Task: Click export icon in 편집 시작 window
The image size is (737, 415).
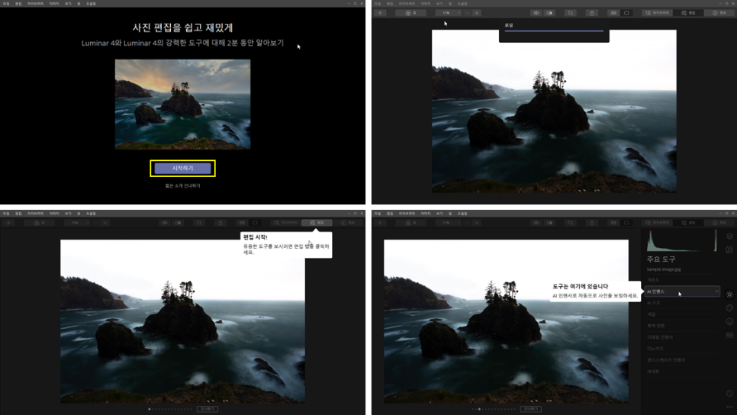Action: click(220, 223)
